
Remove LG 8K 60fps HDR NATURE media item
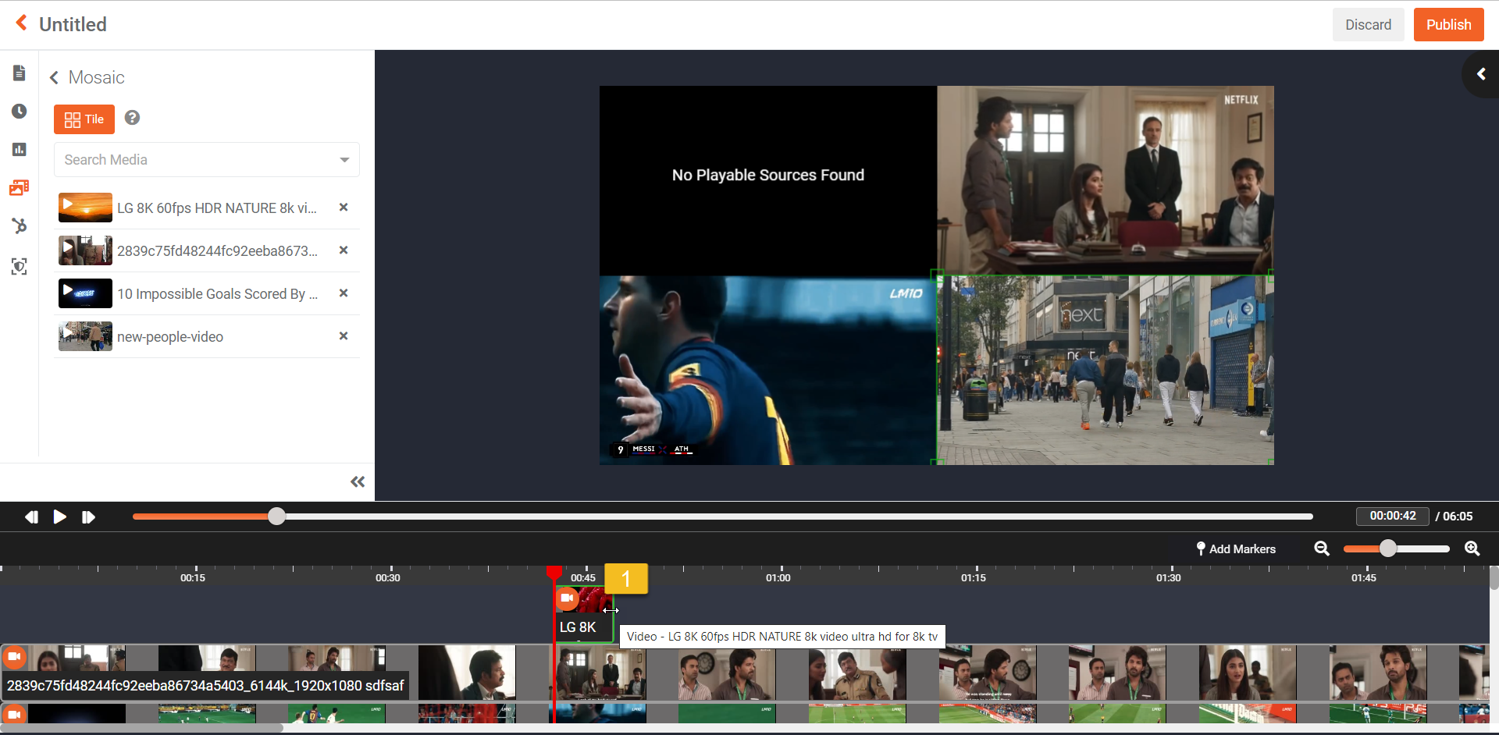(x=344, y=208)
